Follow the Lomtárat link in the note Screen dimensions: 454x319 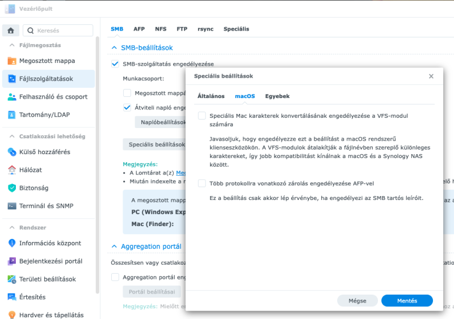tap(181, 173)
